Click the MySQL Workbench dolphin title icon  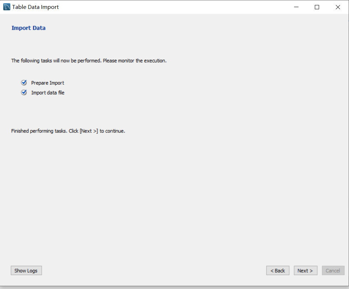(7, 7)
